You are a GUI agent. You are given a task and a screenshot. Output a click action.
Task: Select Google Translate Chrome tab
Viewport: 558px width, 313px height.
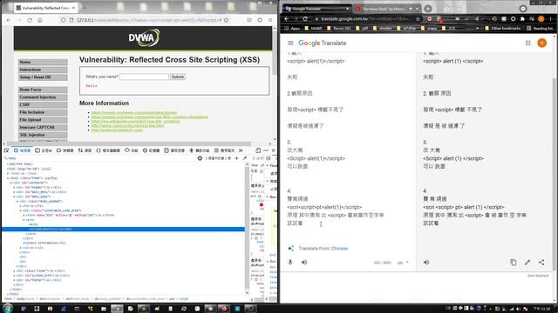(x=316, y=9)
